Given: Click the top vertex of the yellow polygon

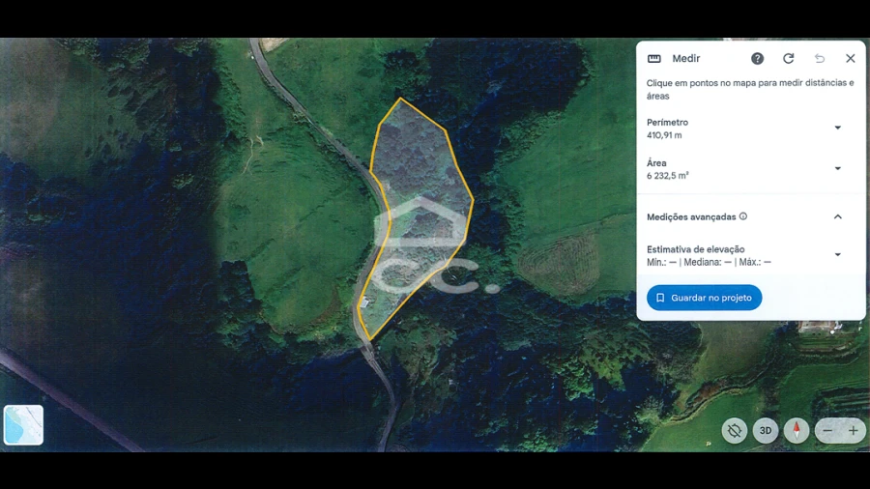Looking at the screenshot, I should click(x=400, y=99).
